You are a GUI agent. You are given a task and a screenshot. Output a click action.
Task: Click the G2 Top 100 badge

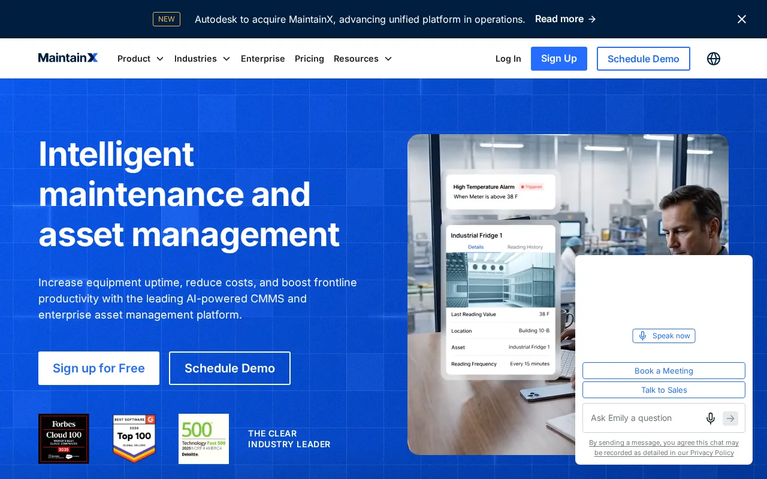tap(134, 439)
